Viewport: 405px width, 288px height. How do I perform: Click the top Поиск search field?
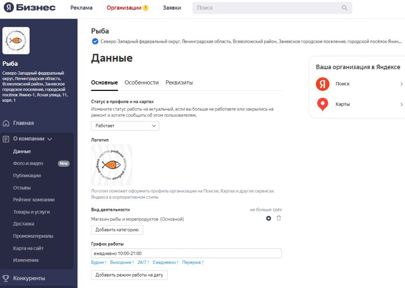click(x=272, y=8)
